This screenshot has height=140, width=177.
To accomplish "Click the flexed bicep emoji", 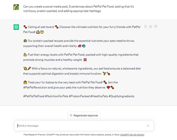I will coord(25,55).
